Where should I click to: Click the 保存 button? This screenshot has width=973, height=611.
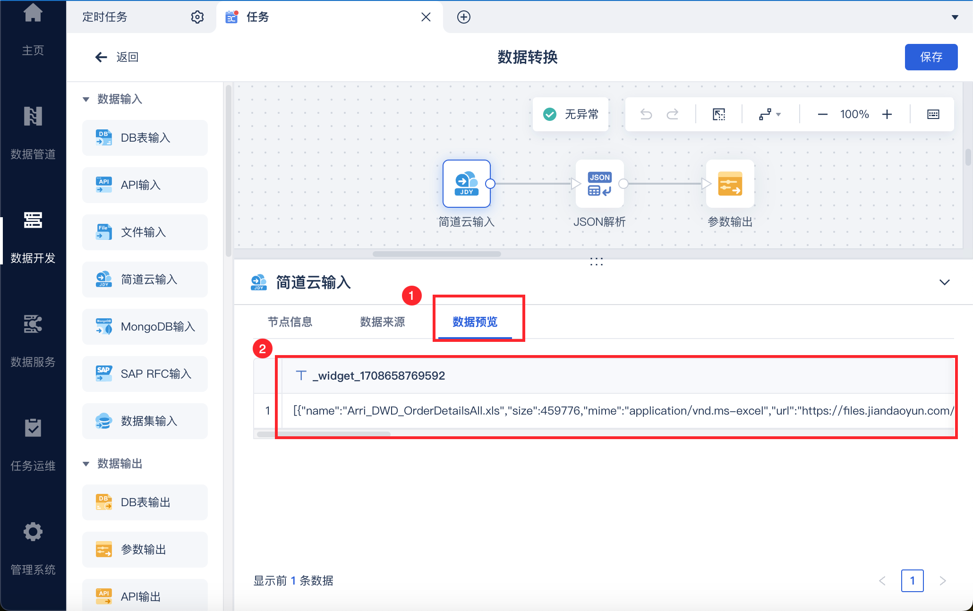(930, 57)
